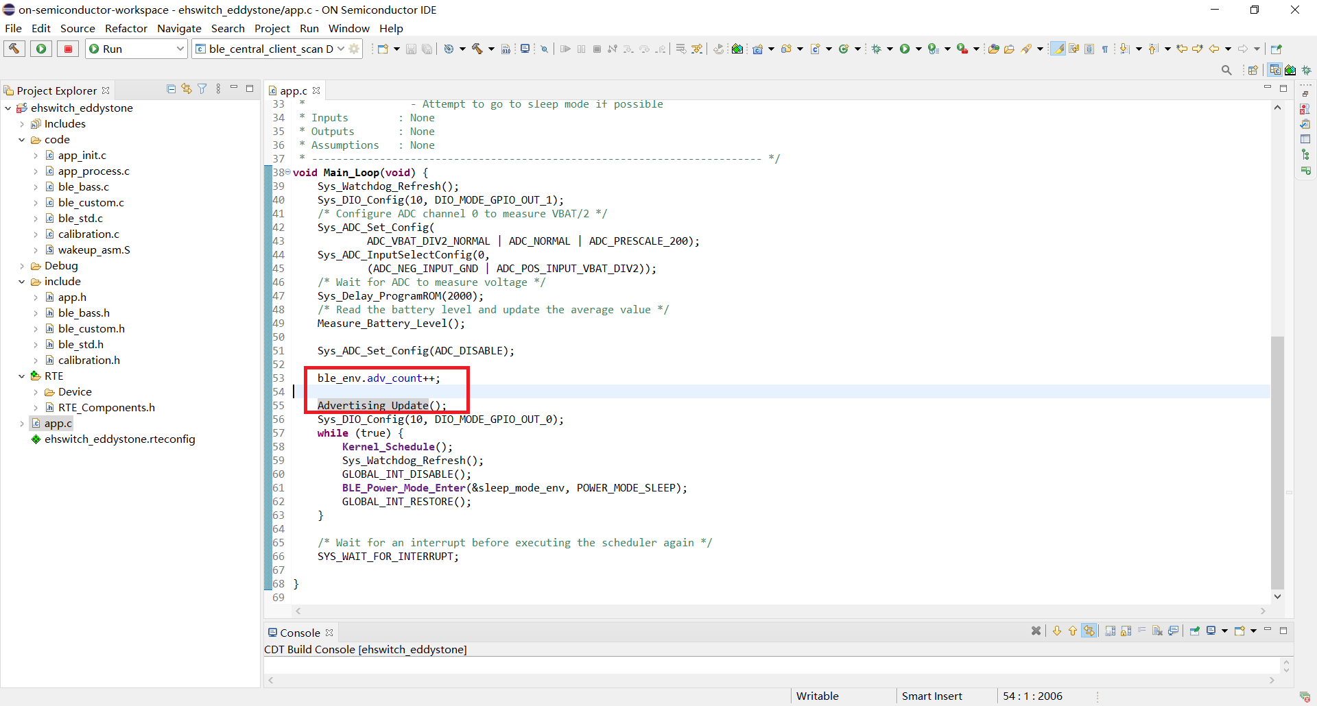1317x706 pixels.
Task: Click the Open Type folder toolbar icon
Action: point(993,49)
